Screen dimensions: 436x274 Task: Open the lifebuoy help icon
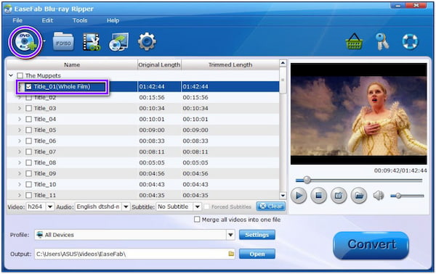pyautogui.click(x=410, y=41)
